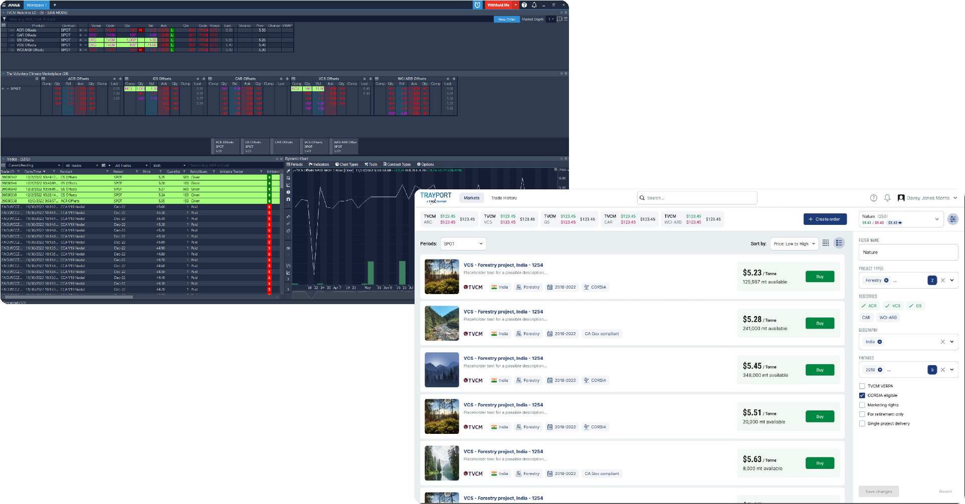Click the Save changes button
This screenshot has height=504, width=965.
(x=879, y=491)
